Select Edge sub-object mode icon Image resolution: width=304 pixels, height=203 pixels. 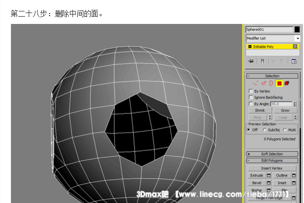[x=263, y=83]
